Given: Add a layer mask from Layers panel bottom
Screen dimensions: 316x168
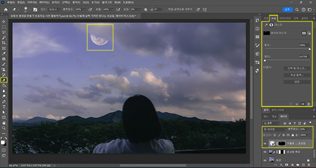Looking at the screenshot, I should [287, 165].
